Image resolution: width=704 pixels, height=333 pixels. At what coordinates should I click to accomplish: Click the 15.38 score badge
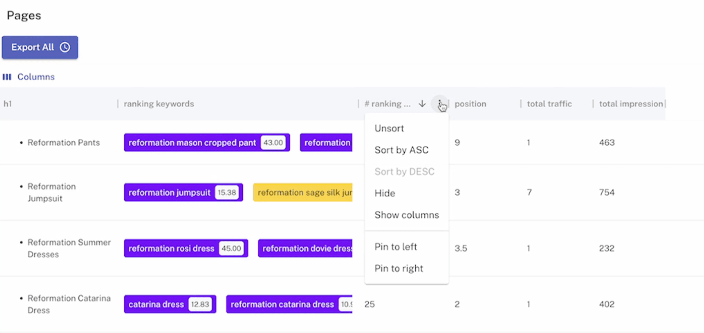[227, 192]
